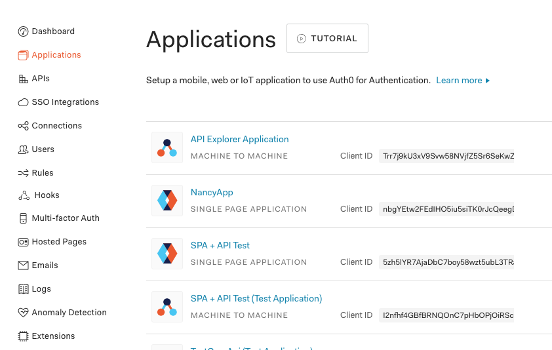Click the SSO Integrations cloud icon
Image resolution: width=552 pixels, height=350 pixels.
click(23, 102)
